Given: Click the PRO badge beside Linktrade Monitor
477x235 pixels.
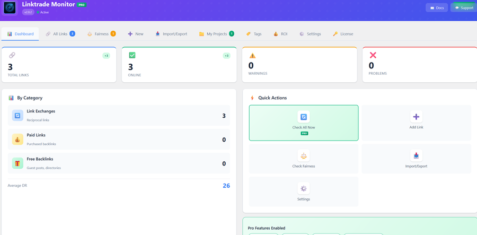Looking at the screenshot, I should pos(82,5).
